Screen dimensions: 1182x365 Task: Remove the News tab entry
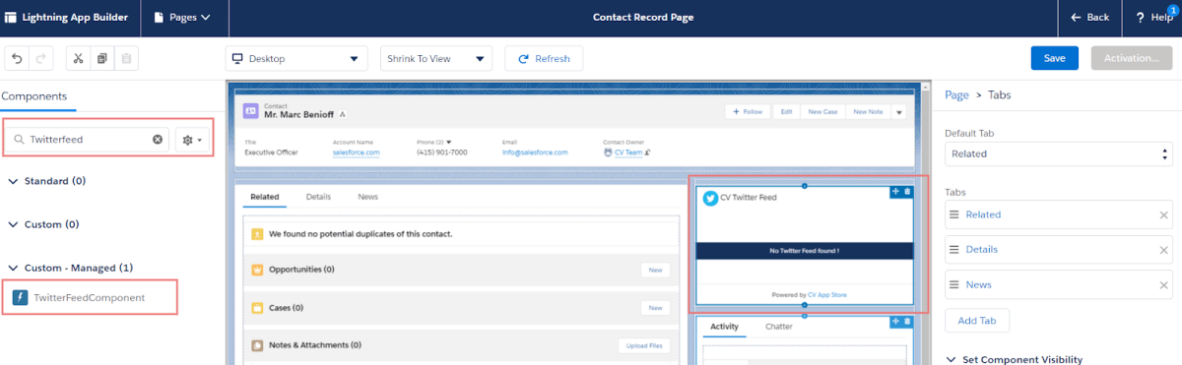[x=1162, y=284]
